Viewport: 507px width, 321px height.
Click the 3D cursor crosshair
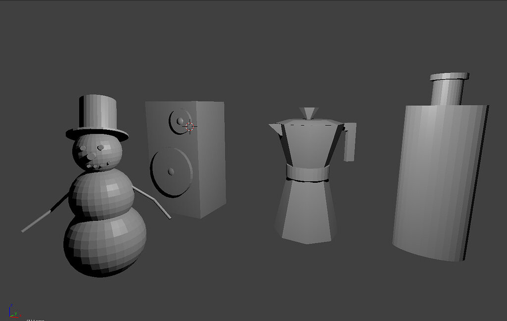(189, 127)
